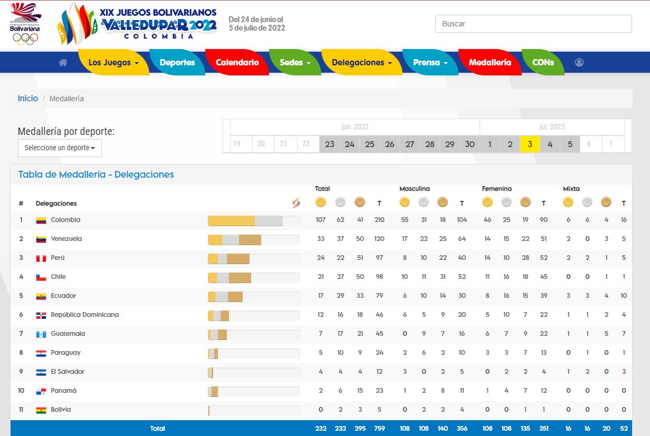Screen dimensions: 650x436
Task: Open the Medallería navigation item
Action: (x=490, y=62)
